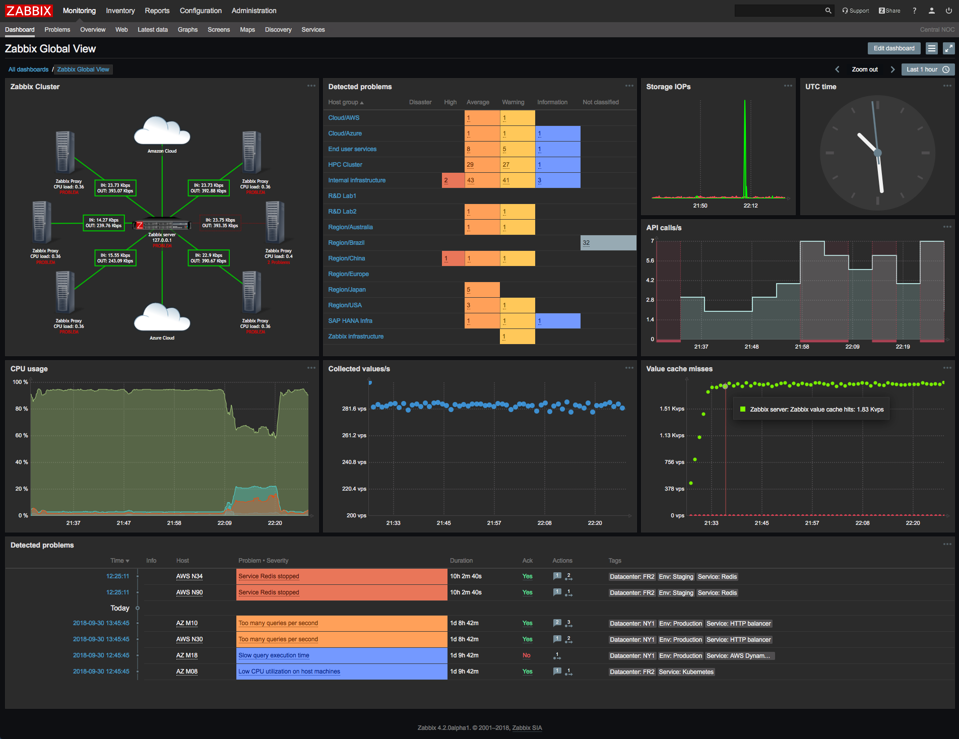Image resolution: width=959 pixels, height=739 pixels.
Task: Open the Detected problems widget options menu
Action: pyautogui.click(x=629, y=86)
